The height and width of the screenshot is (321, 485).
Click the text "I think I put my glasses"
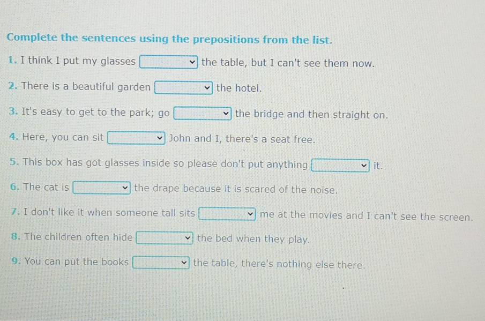78,61
